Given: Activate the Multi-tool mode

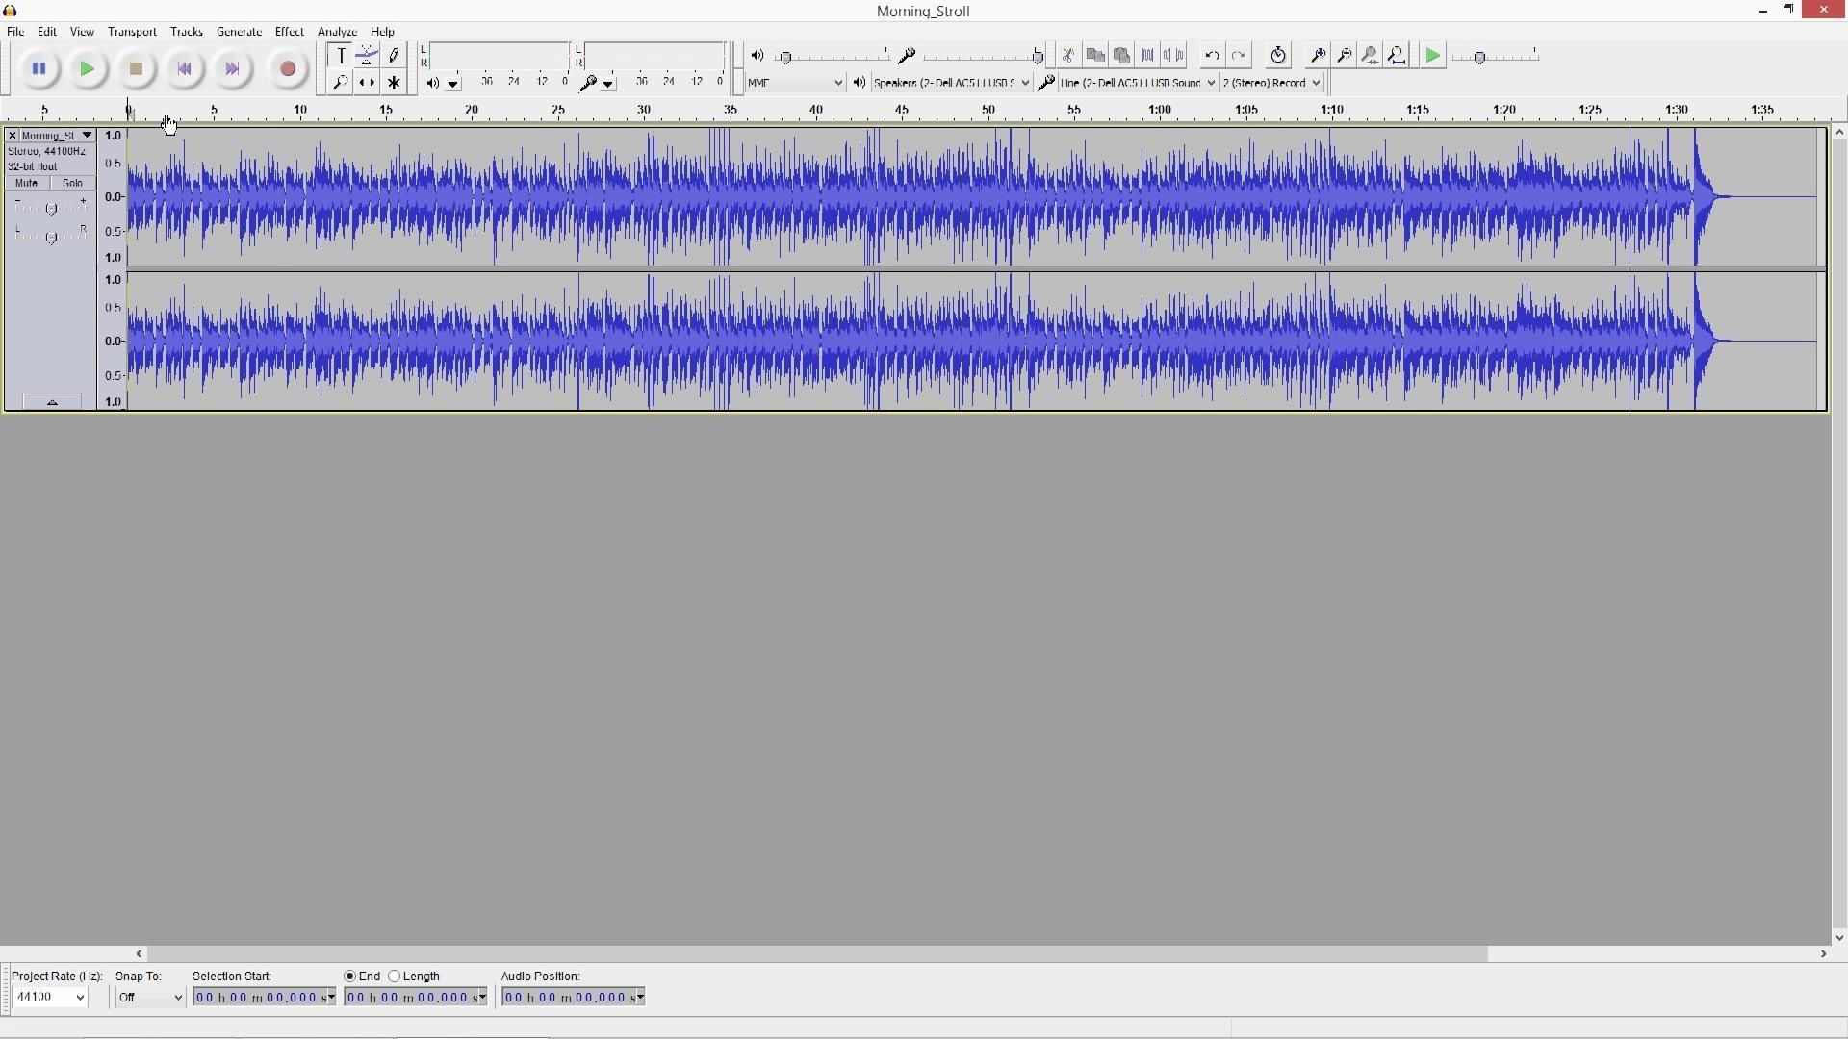Looking at the screenshot, I should point(394,82).
